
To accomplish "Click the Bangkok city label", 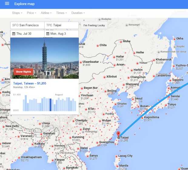I will pyautogui.click(x=72, y=168).
